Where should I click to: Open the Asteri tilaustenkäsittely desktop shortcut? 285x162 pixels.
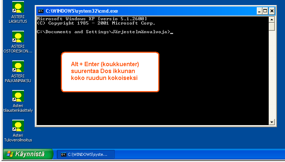pos(18,101)
